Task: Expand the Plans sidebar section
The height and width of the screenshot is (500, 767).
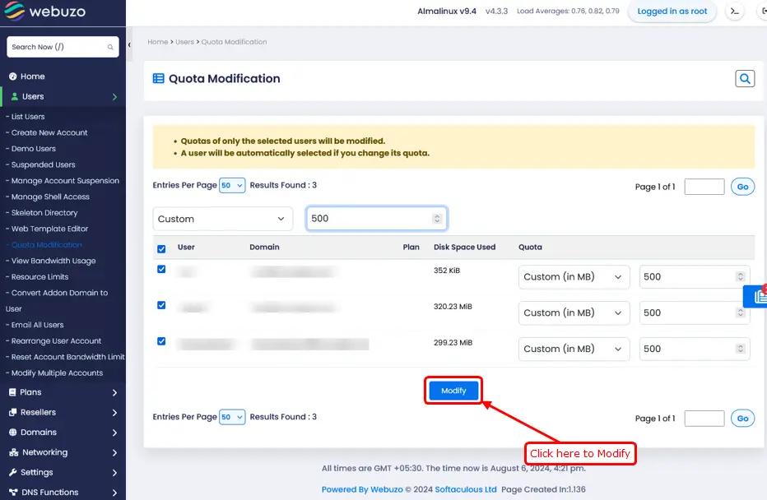Action: click(33, 392)
